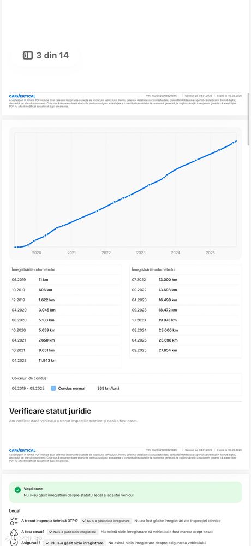
Task: Click the casat 'Nu s-a găsit nicio înregistrare' badge
Action: click(x=73, y=532)
